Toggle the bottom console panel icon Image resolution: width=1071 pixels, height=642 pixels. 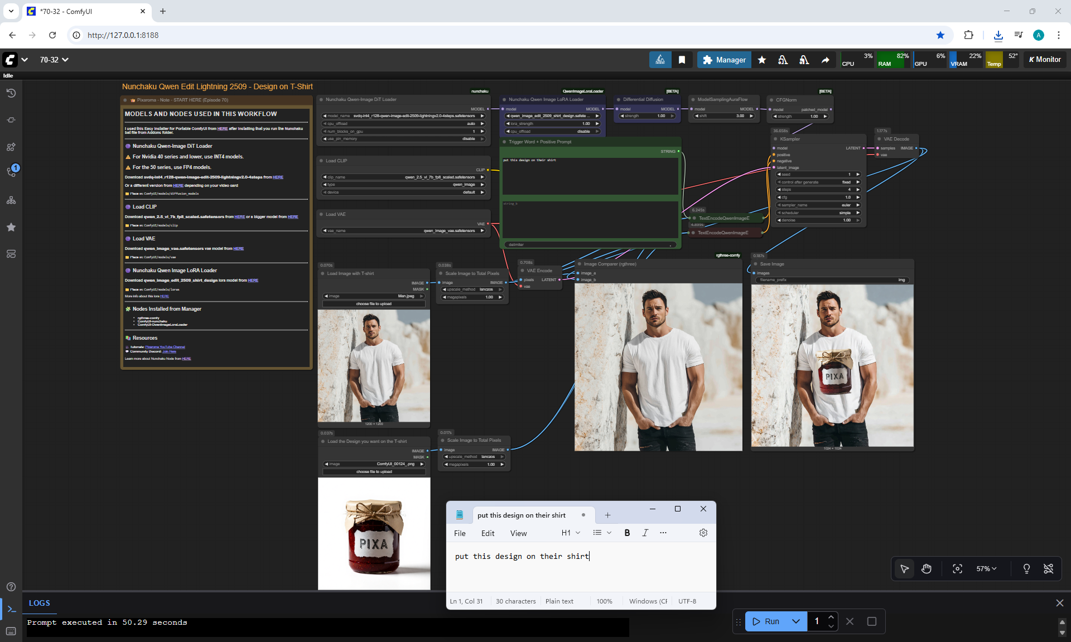pyautogui.click(x=11, y=609)
